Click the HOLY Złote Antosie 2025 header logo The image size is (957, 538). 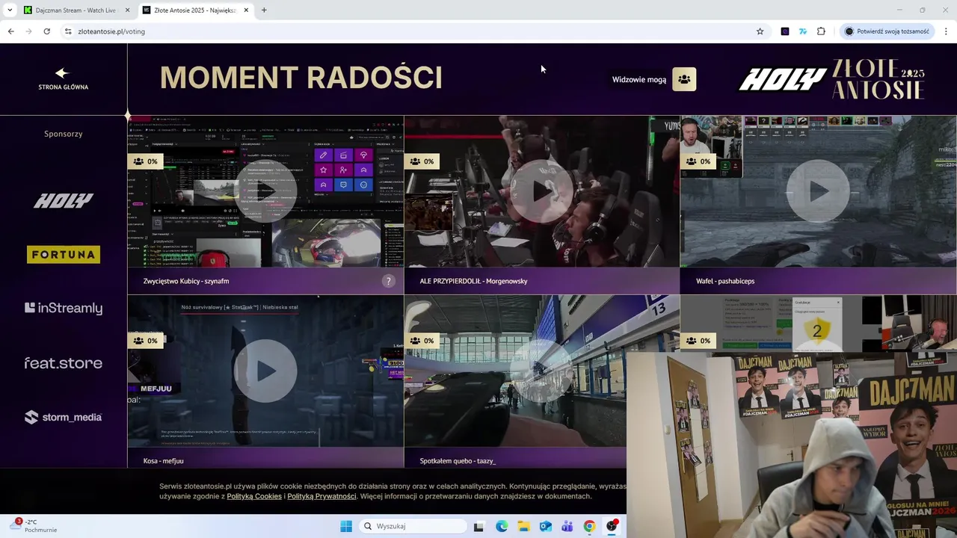832,79
